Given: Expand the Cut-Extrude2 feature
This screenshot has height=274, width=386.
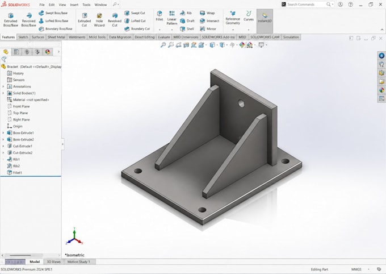Looking at the screenshot, I should pos(3,153).
